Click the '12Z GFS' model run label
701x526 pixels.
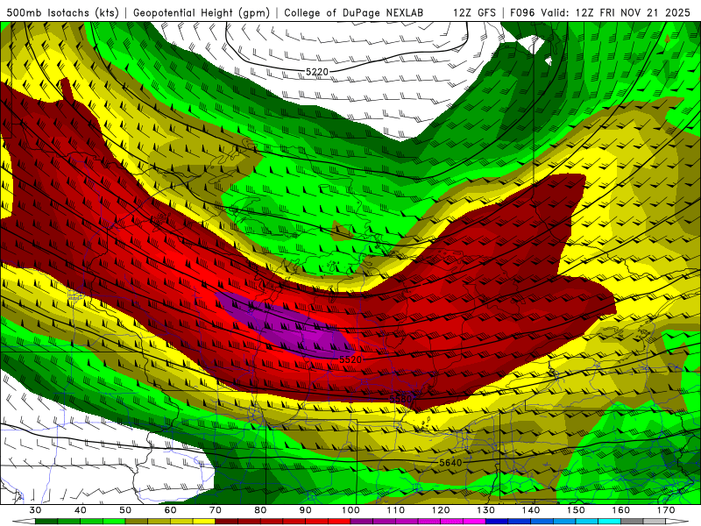click(x=474, y=12)
